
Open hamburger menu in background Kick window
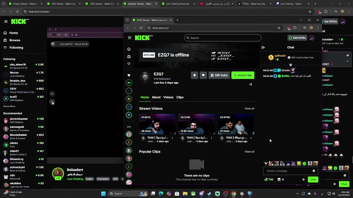tap(6, 21)
